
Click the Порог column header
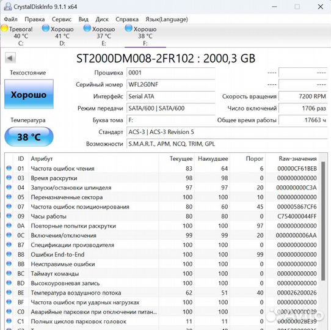(247, 158)
